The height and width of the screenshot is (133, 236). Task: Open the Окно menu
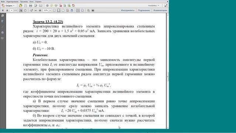(31, 1)
